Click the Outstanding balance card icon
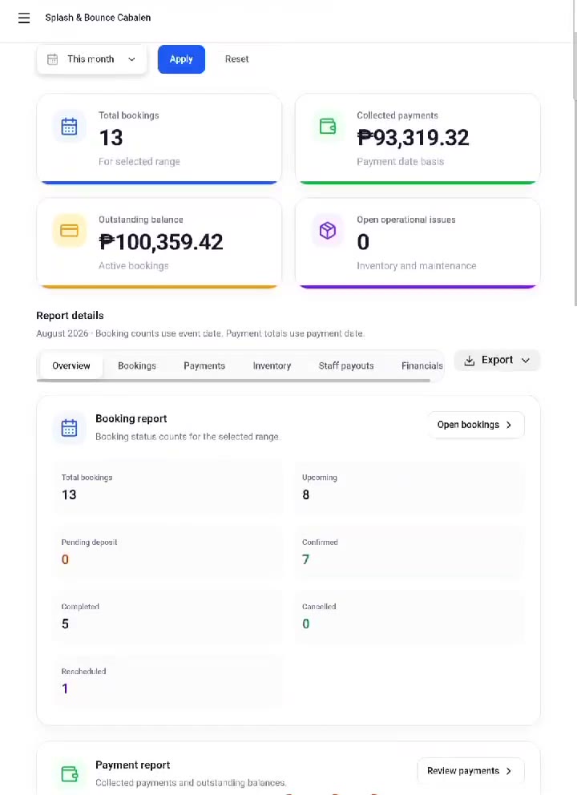This screenshot has height=795, width=577. [70, 231]
